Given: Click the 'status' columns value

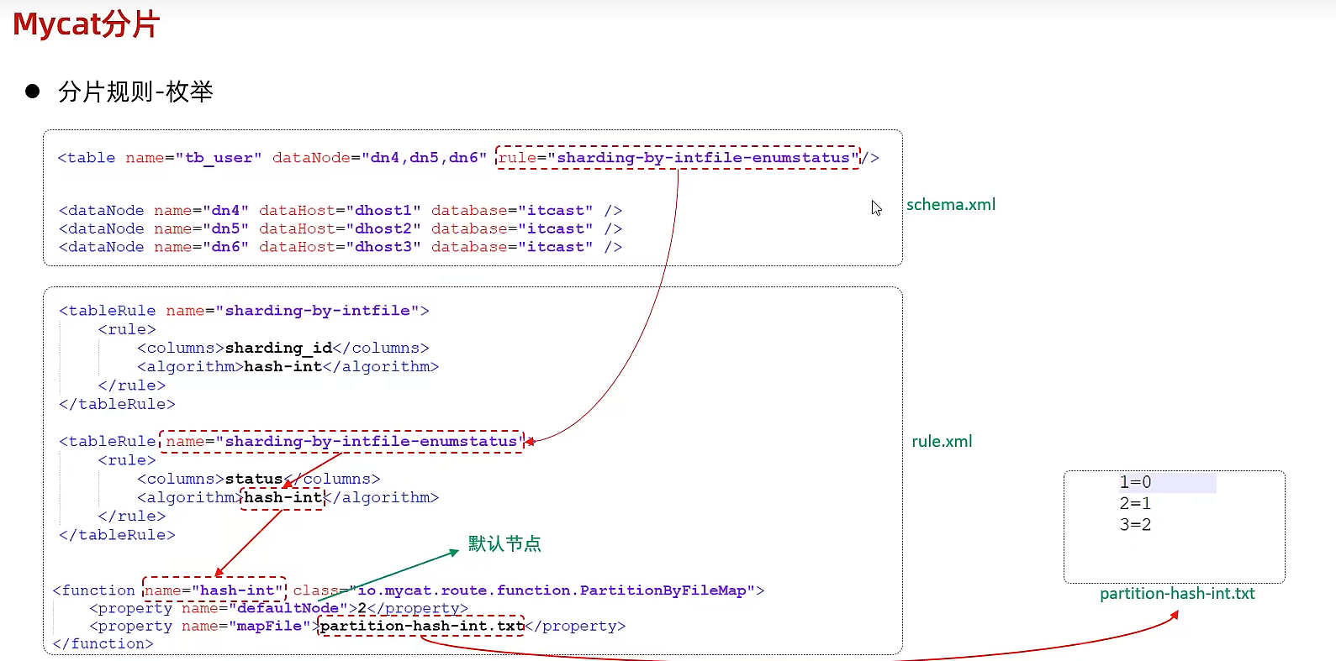Looking at the screenshot, I should (x=254, y=479).
